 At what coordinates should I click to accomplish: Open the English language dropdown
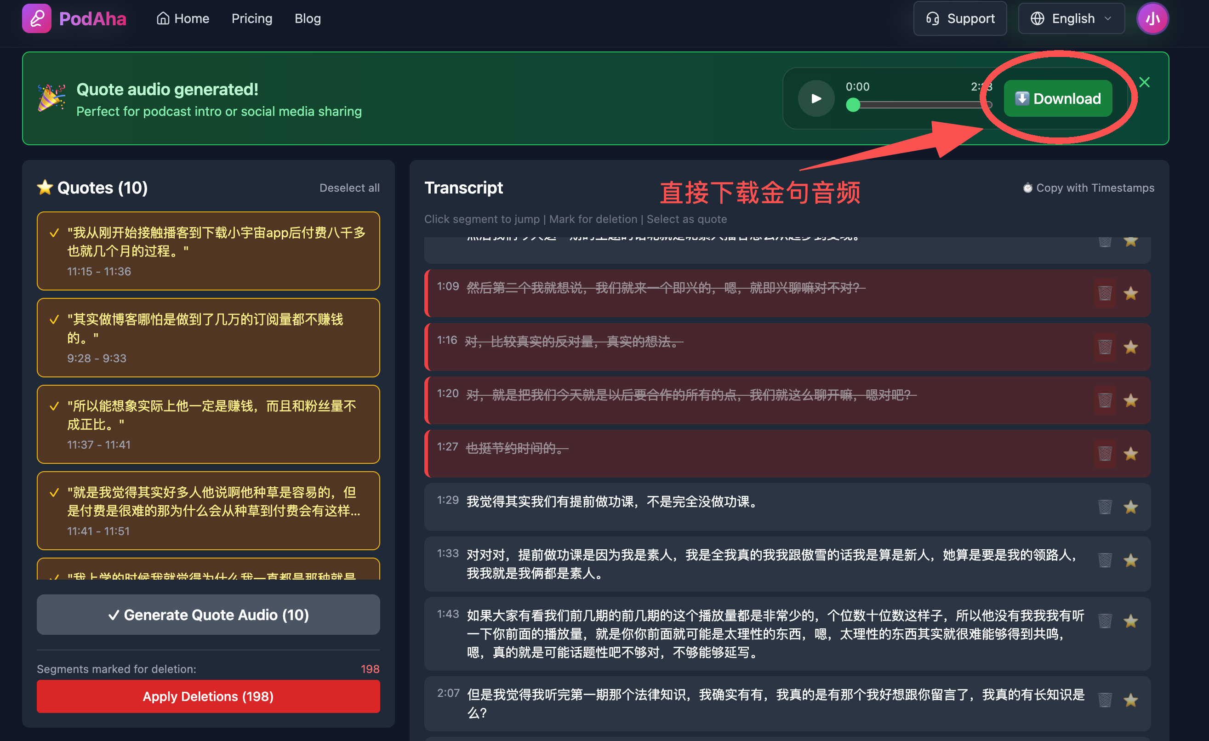coord(1071,19)
